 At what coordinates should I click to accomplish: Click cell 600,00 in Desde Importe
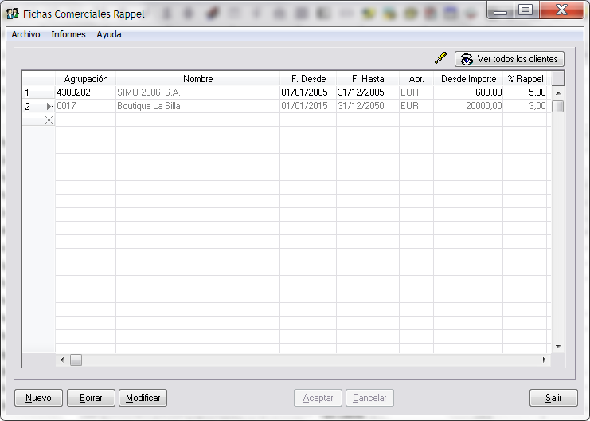[468, 92]
